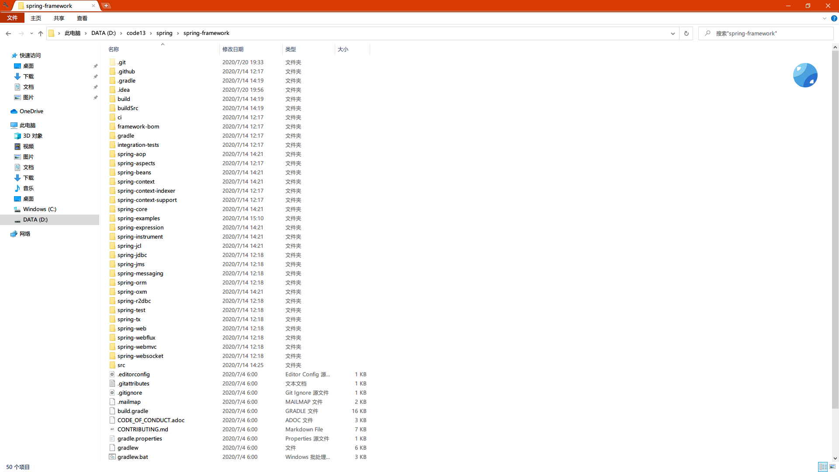This screenshot has width=839, height=472.
Task: Refresh the current folder view
Action: click(686, 33)
